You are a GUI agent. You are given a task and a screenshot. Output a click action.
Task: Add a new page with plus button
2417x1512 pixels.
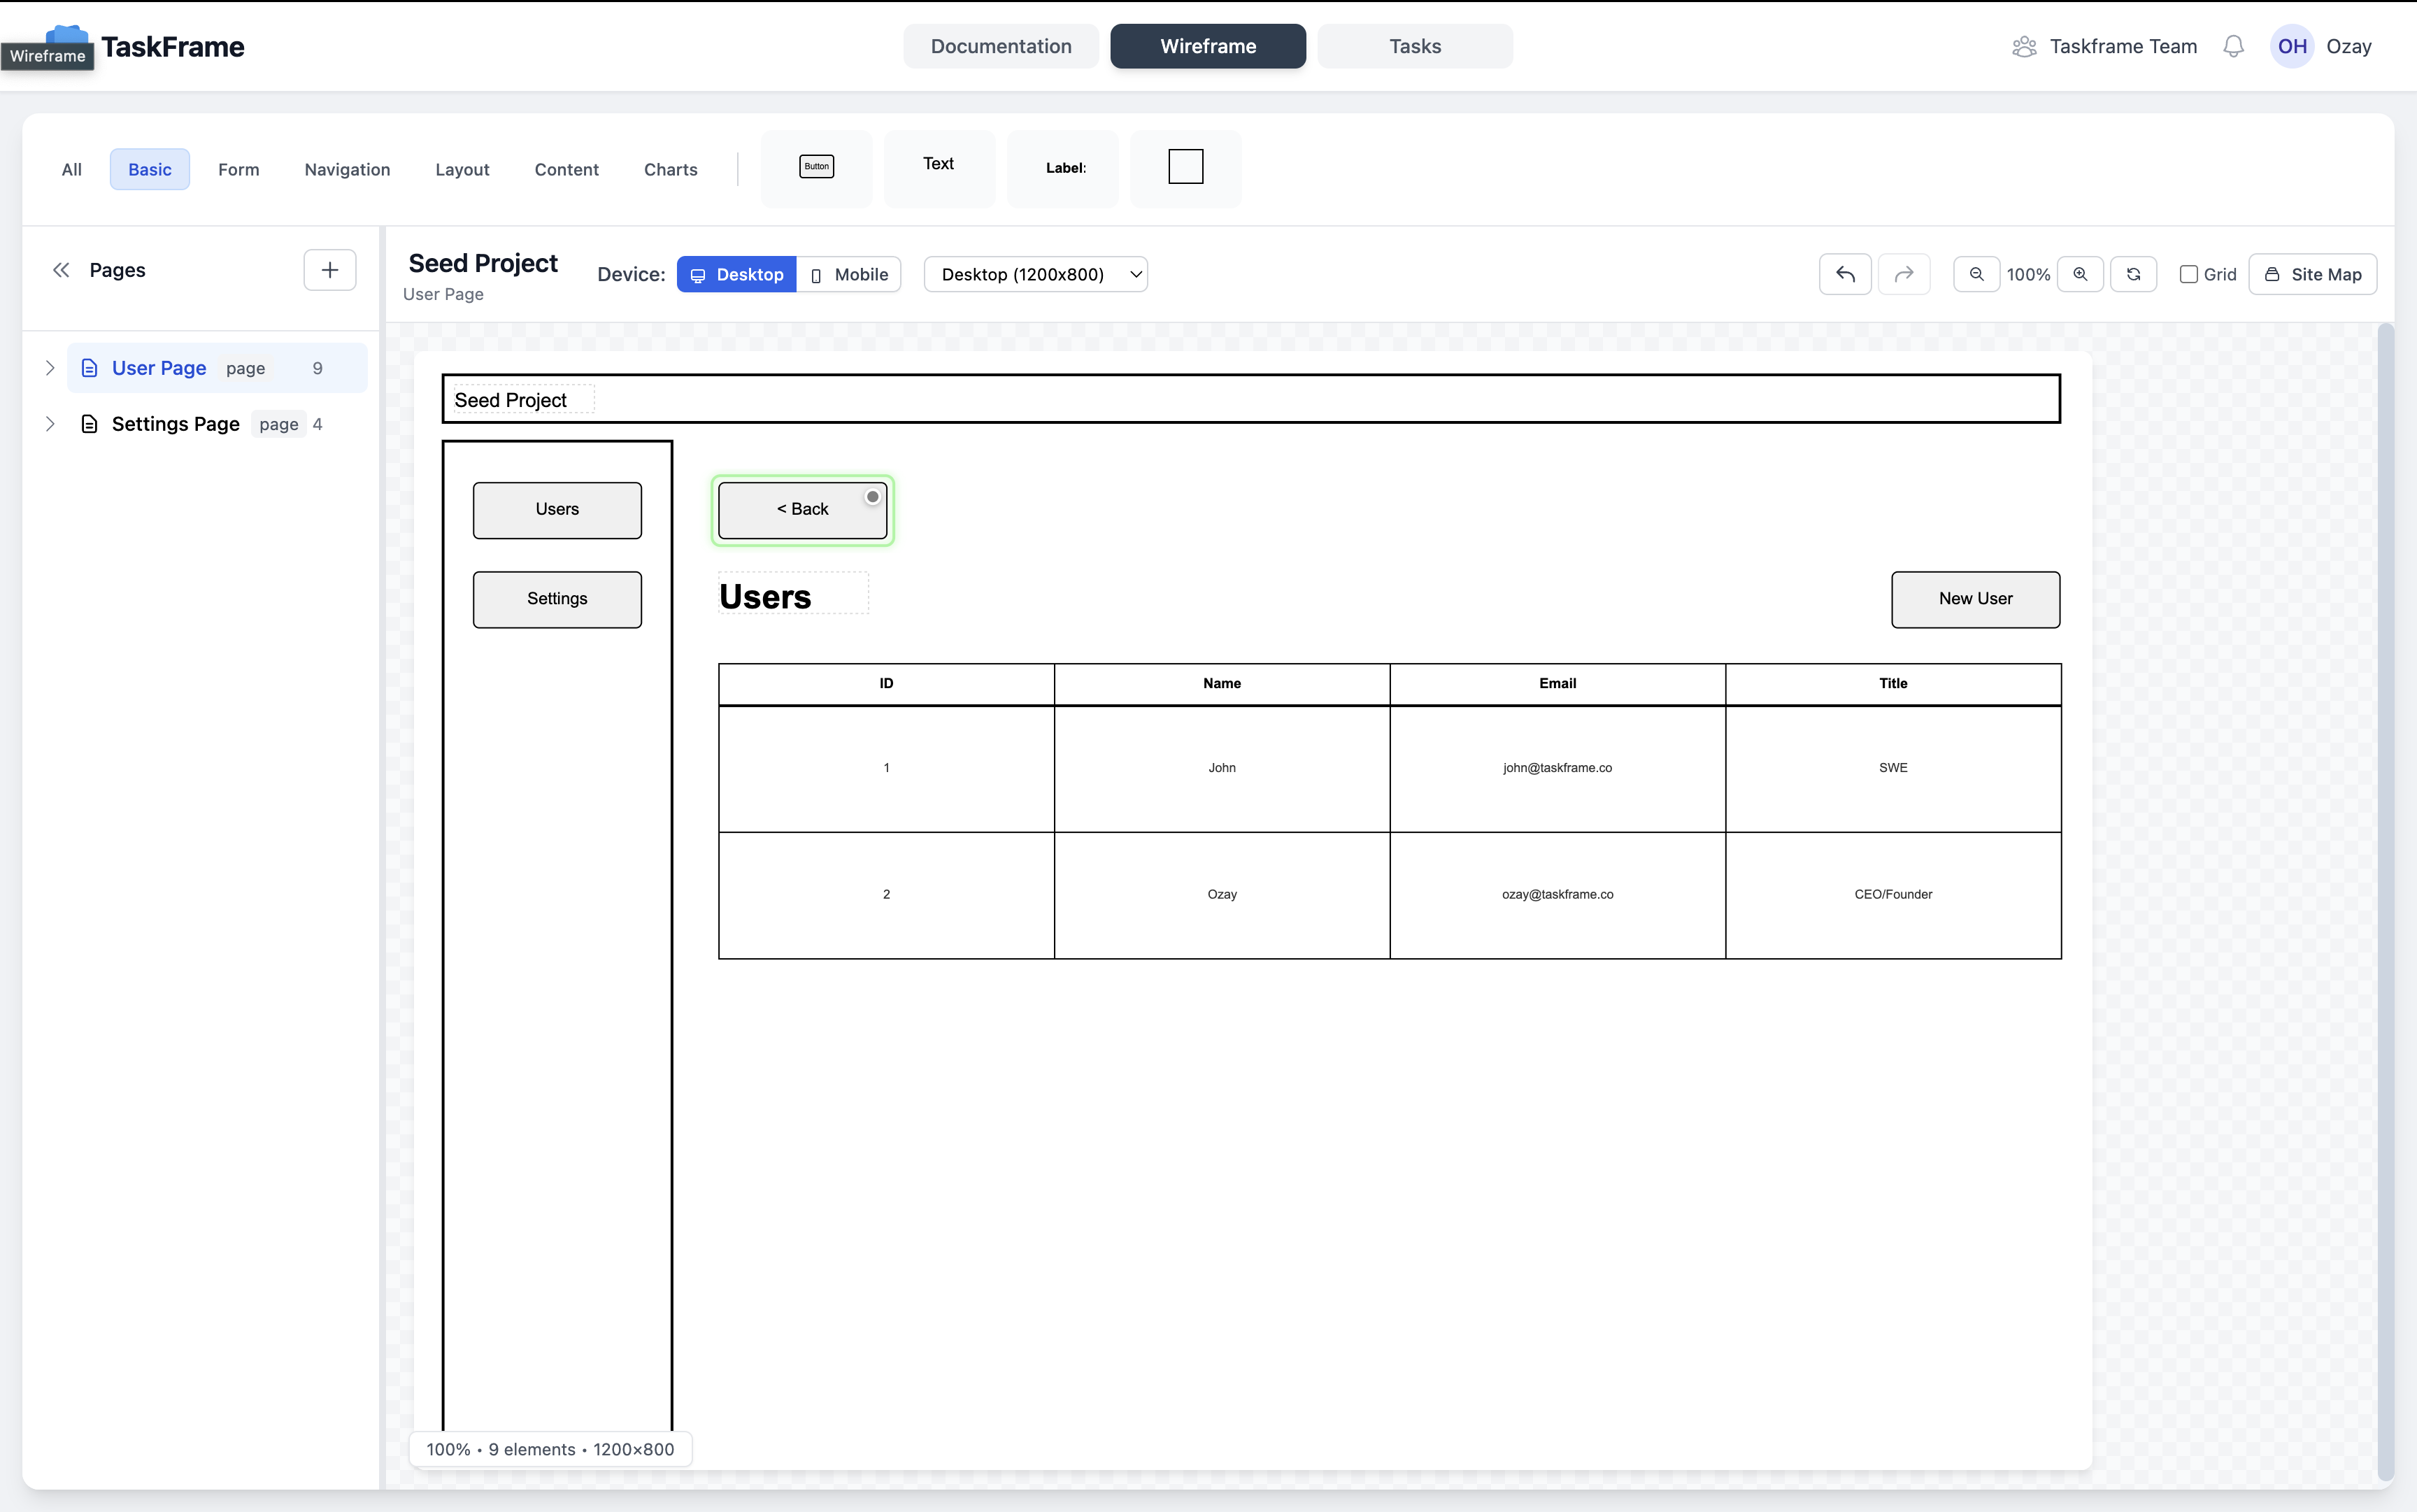pyautogui.click(x=330, y=270)
